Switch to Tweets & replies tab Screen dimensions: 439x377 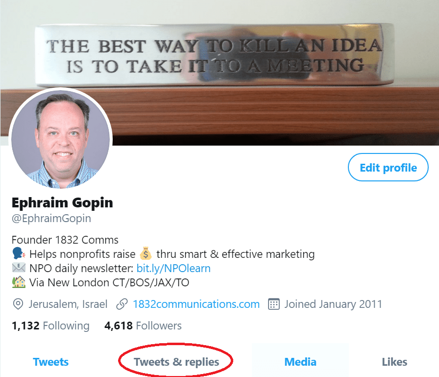coord(176,362)
